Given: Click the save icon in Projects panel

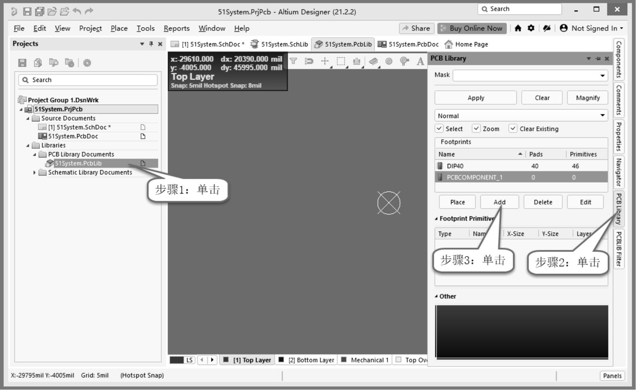Looking at the screenshot, I should click(22, 63).
